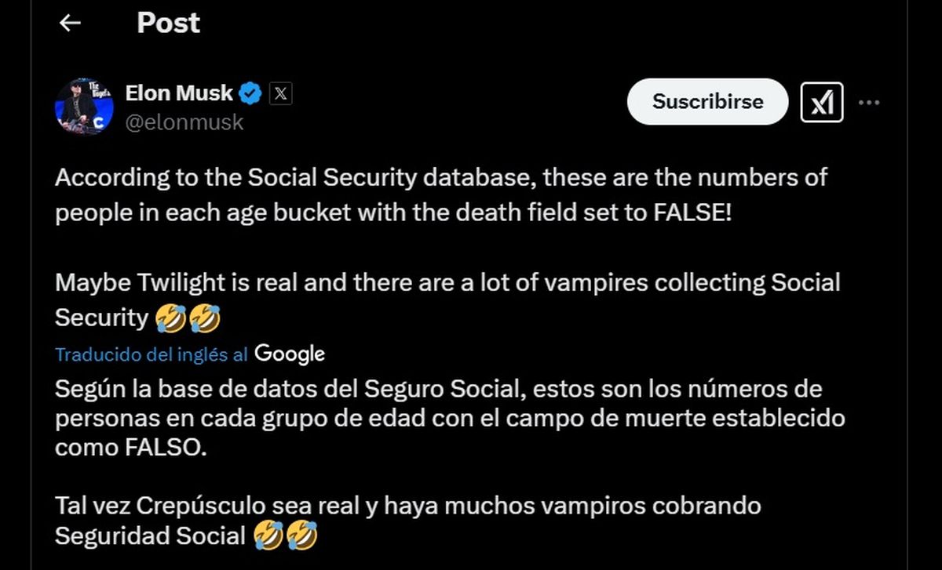
Task: Open the 'Traducido del inglés al' translation link
Action: (149, 354)
